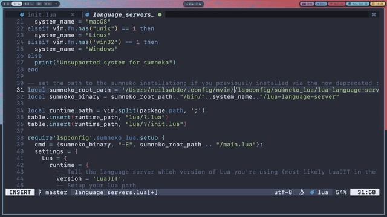Click the purple widget in top bar
387x217 pixels.
[x=307, y=4]
